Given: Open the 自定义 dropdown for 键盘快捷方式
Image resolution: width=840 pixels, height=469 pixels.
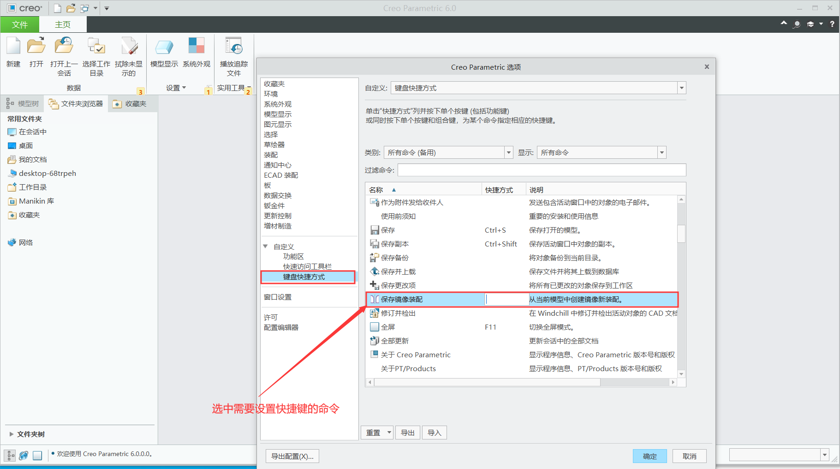Looking at the screenshot, I should (x=681, y=88).
